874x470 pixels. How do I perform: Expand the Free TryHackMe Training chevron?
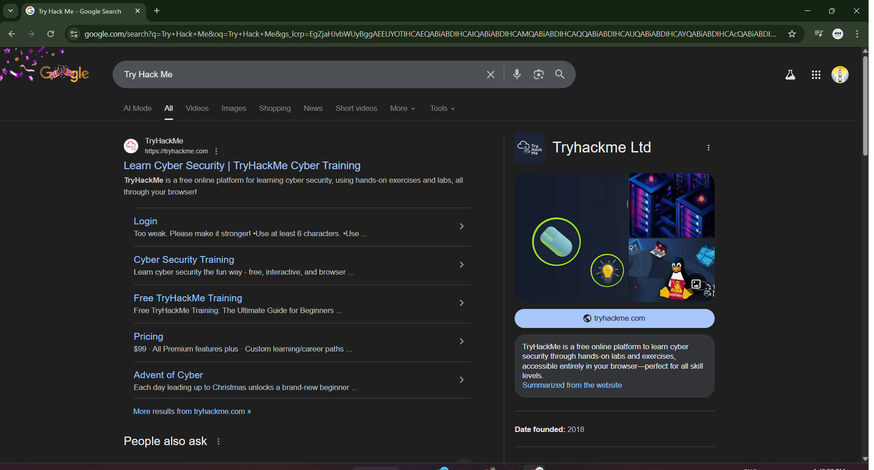(x=462, y=303)
